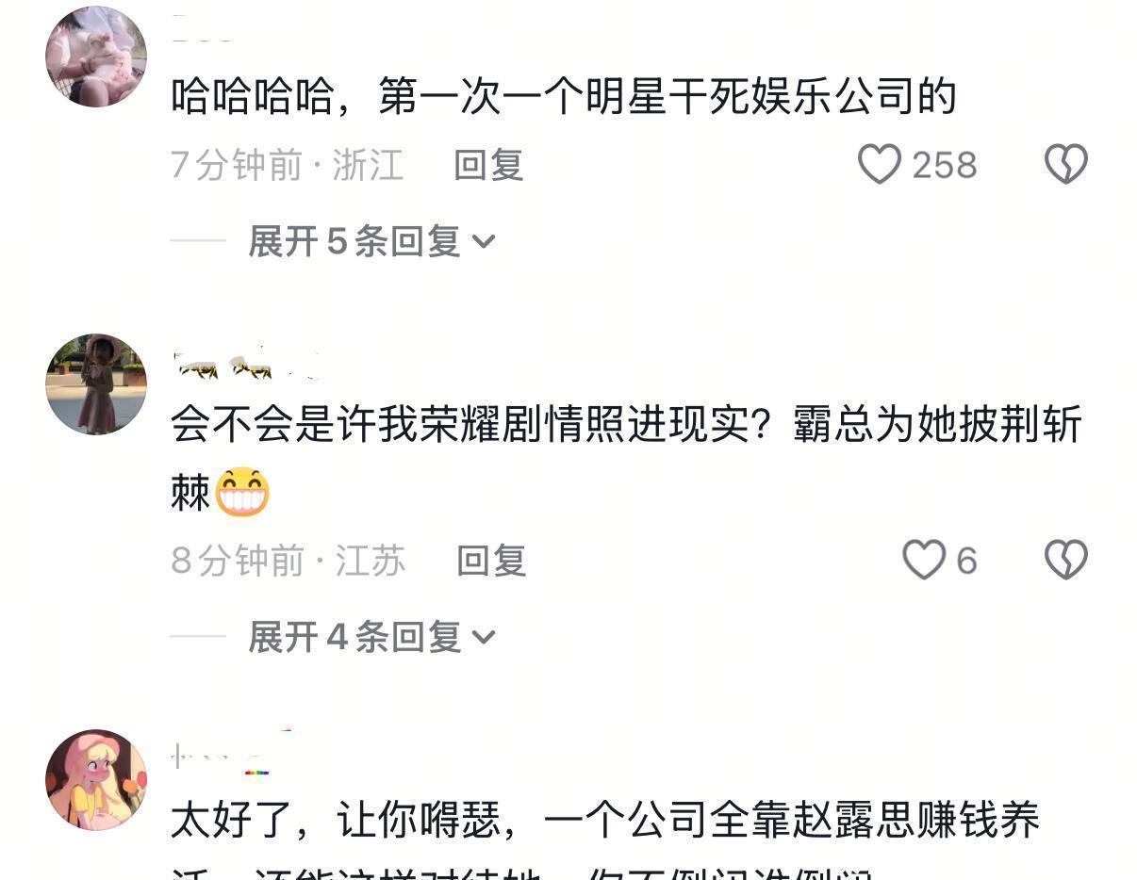Expand 展开5条回复 replies
The height and width of the screenshot is (880, 1137).
pyautogui.click(x=371, y=241)
